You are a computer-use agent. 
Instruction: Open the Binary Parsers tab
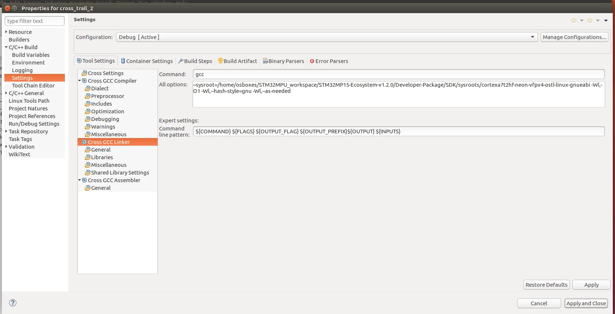pos(283,61)
